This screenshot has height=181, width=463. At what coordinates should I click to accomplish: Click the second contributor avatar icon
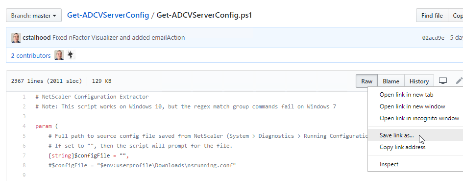tap(71, 55)
